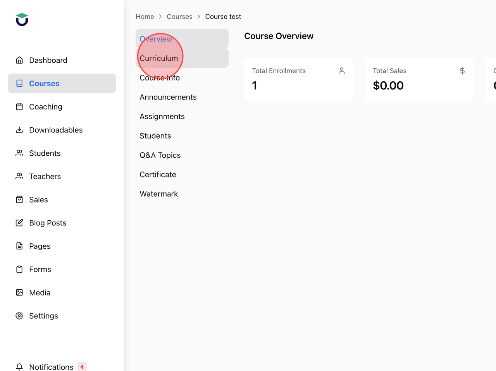
Task: Open Forms in the sidebar
Action: click(62, 269)
